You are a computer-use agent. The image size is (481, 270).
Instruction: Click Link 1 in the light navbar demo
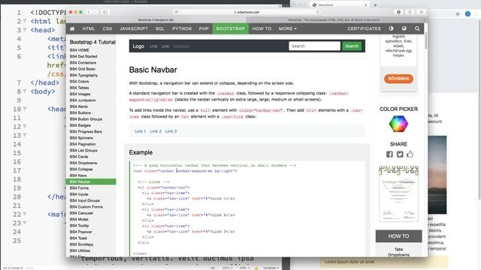pos(141,131)
